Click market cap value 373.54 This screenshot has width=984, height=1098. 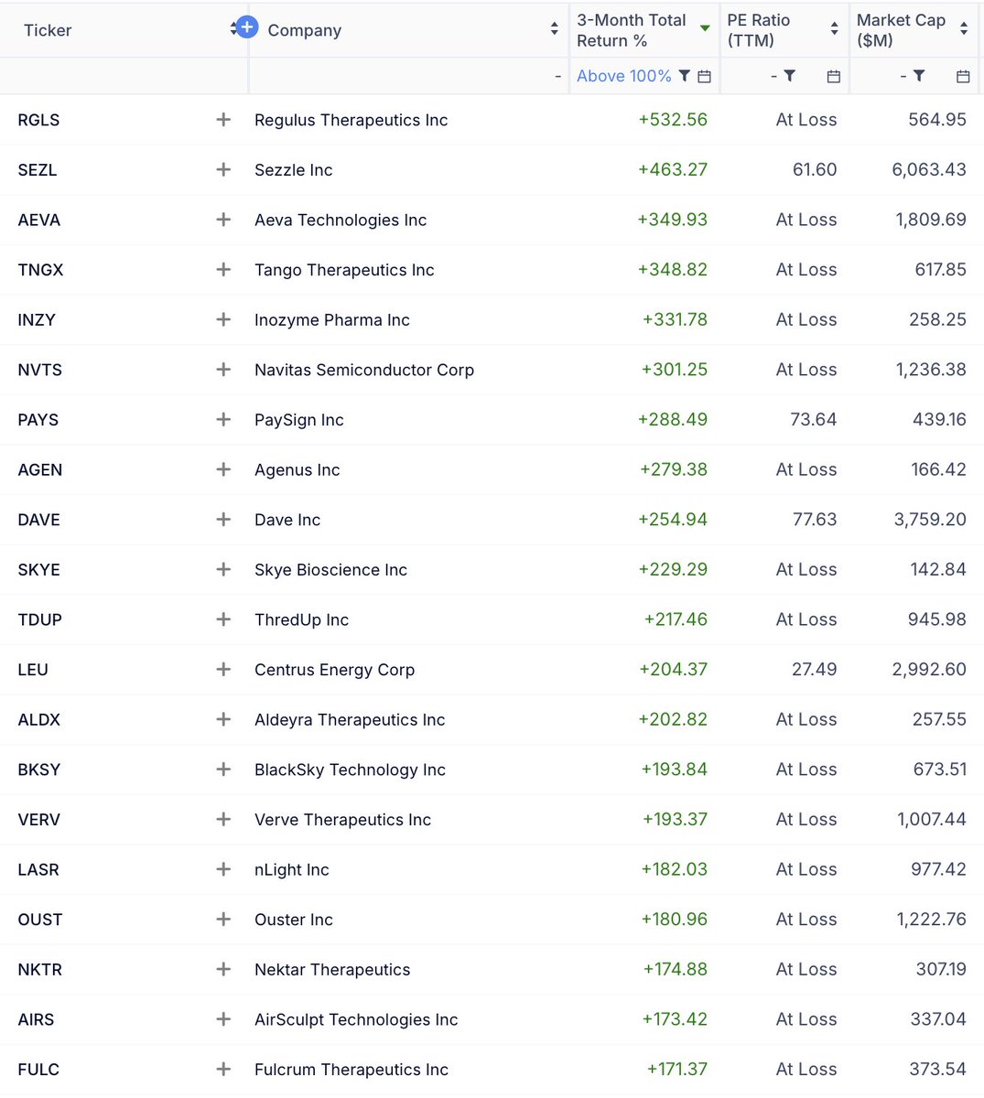pyautogui.click(x=938, y=1069)
